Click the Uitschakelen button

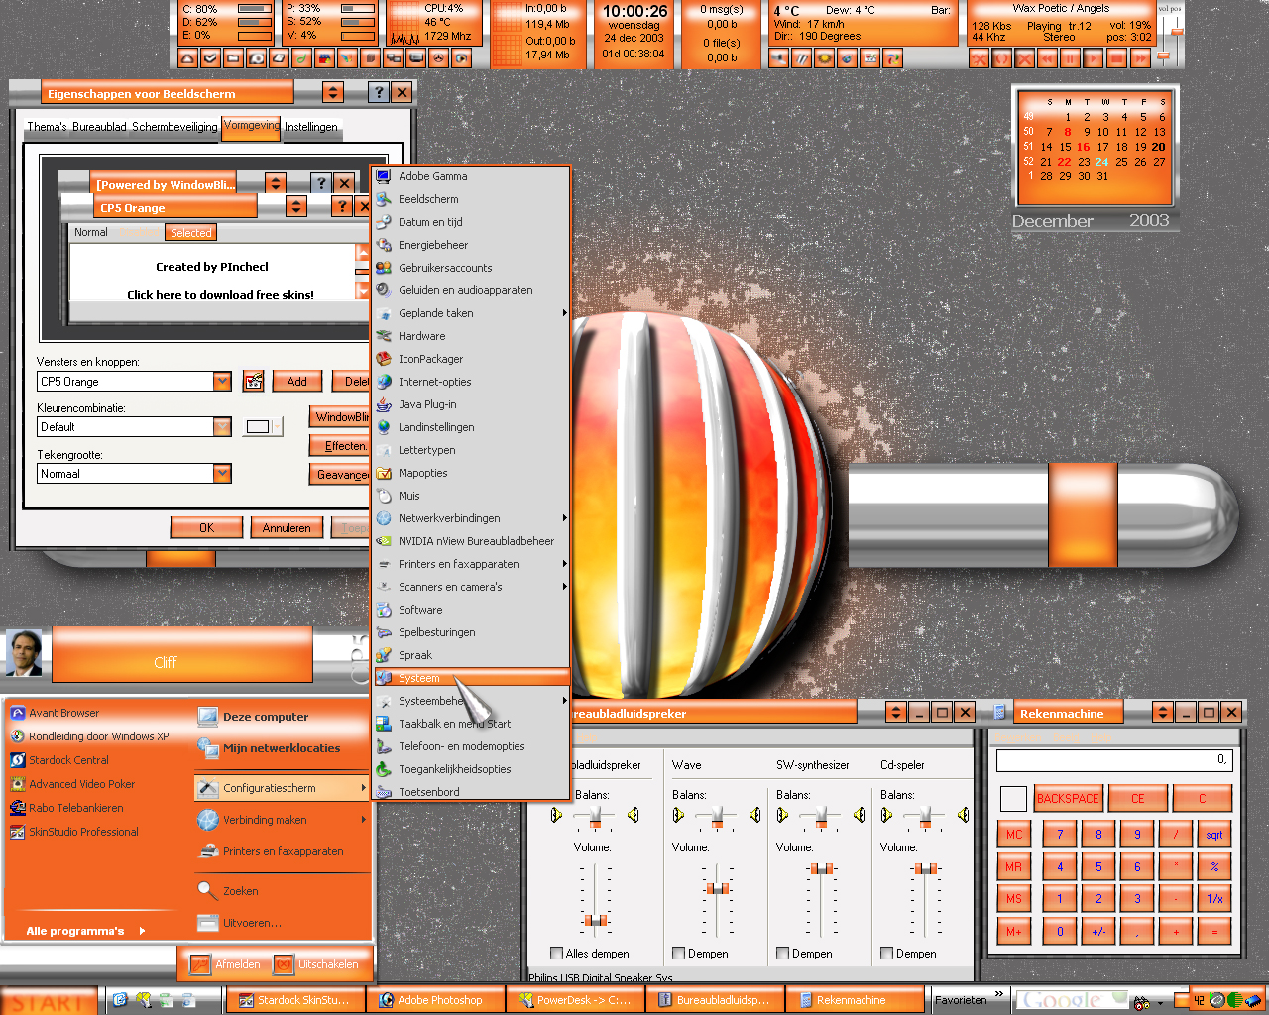[x=316, y=964]
